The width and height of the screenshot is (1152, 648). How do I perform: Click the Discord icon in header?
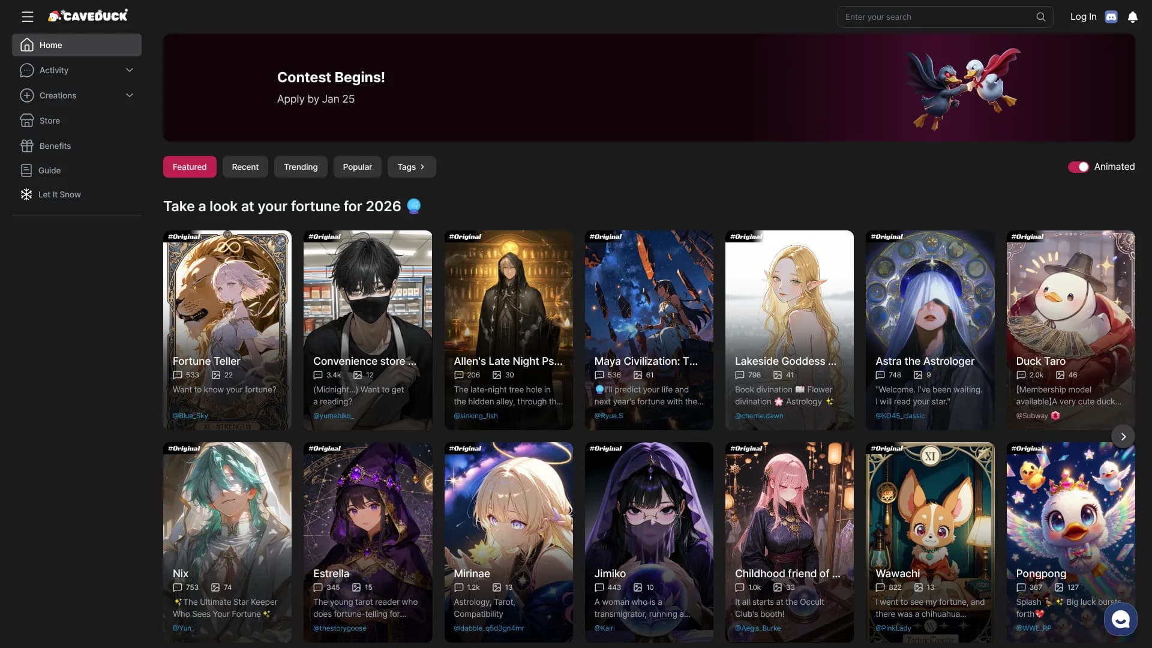tap(1111, 17)
